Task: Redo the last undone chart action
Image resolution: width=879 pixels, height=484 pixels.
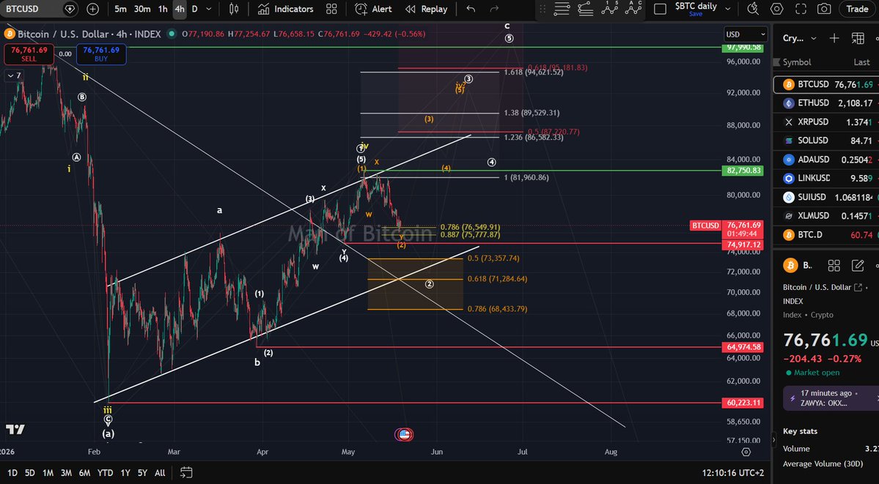Action: click(494, 9)
